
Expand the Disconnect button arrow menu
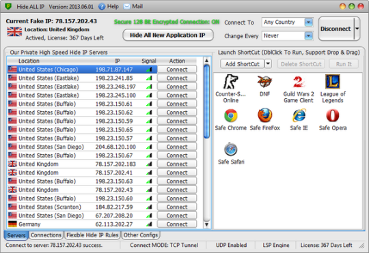coord(357,29)
